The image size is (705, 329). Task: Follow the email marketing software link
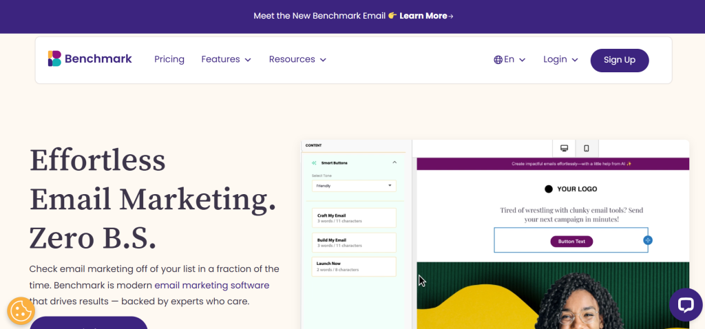[211, 285]
